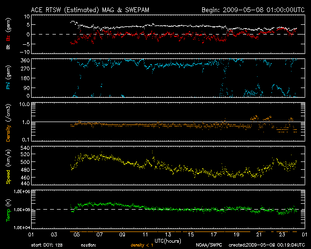Click the '460' tick on the Speed axis
This screenshot has width=311, height=249.
coord(25,178)
